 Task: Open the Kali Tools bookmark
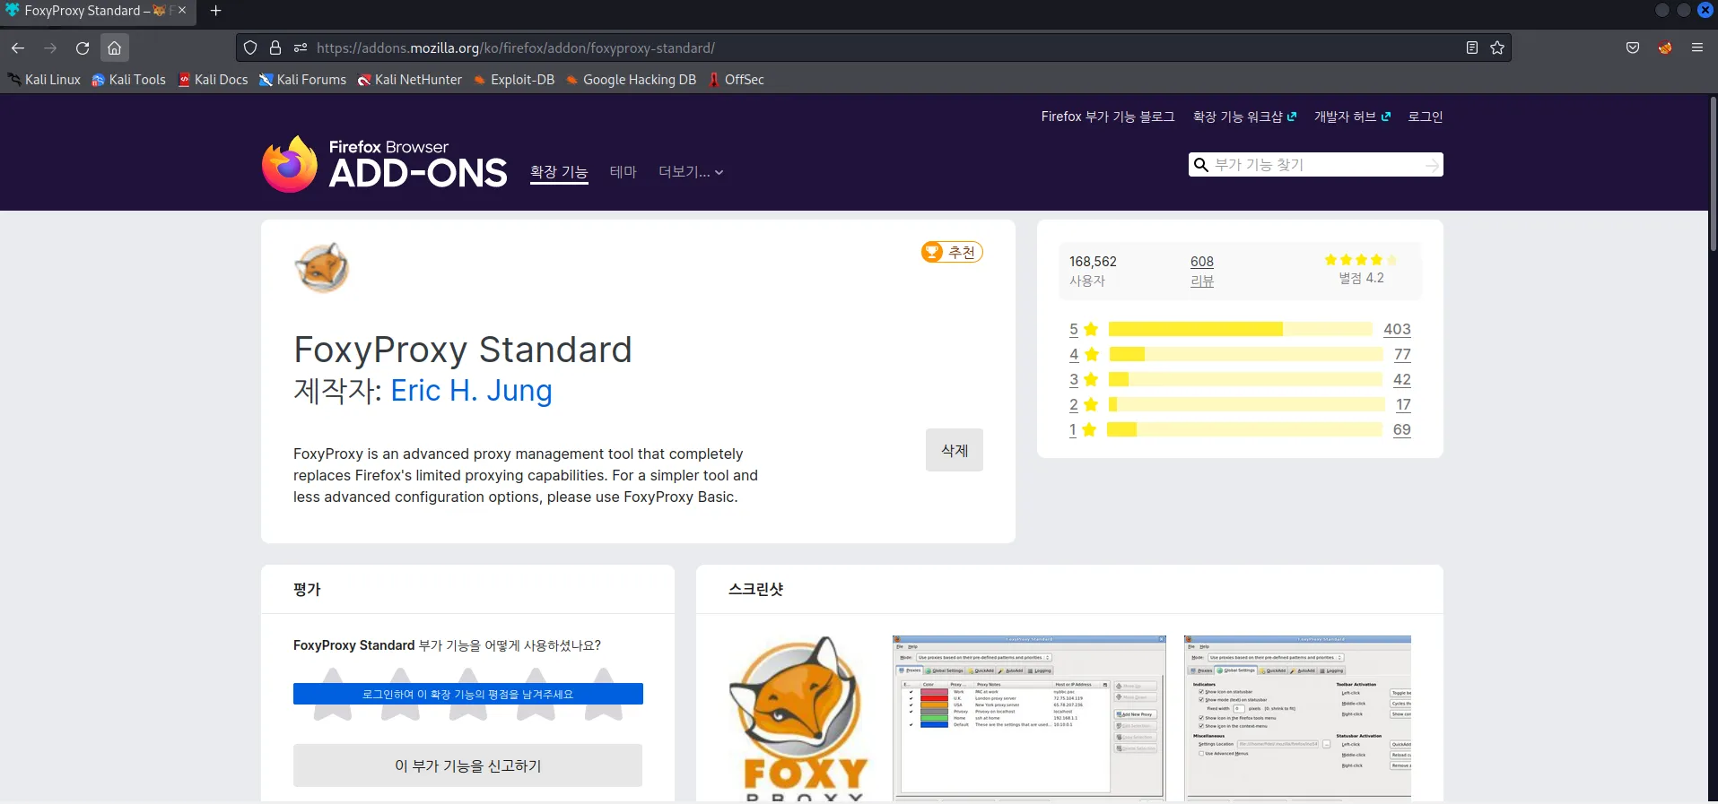coord(129,80)
